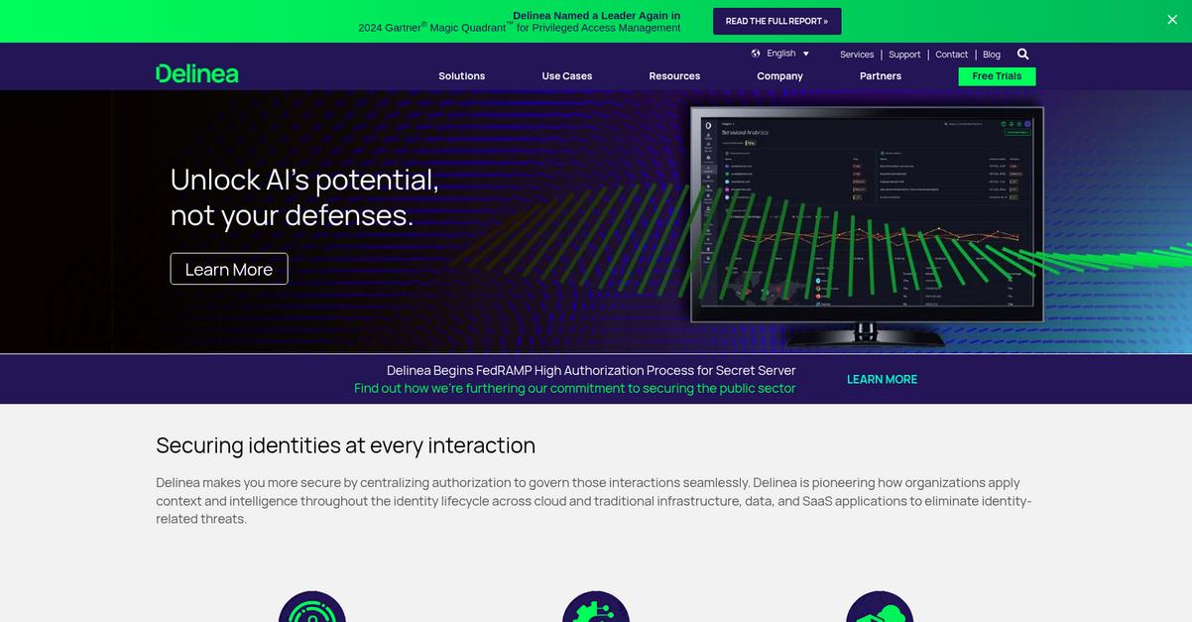Click 'Delinea Begins FedRAMP High Authorization' headline
The image size is (1192, 622).
(x=591, y=370)
